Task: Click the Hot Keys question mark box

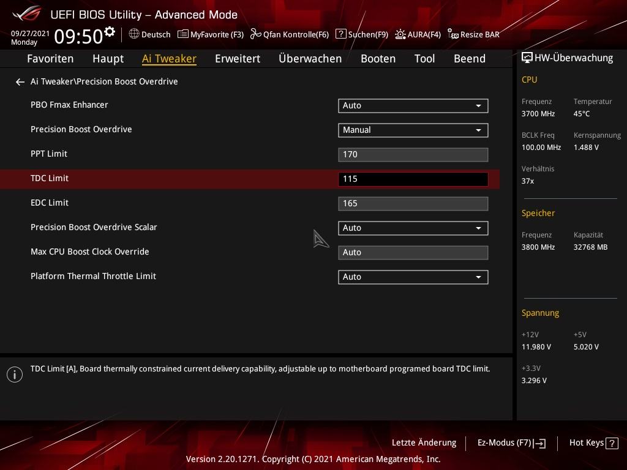Action: tap(612, 443)
